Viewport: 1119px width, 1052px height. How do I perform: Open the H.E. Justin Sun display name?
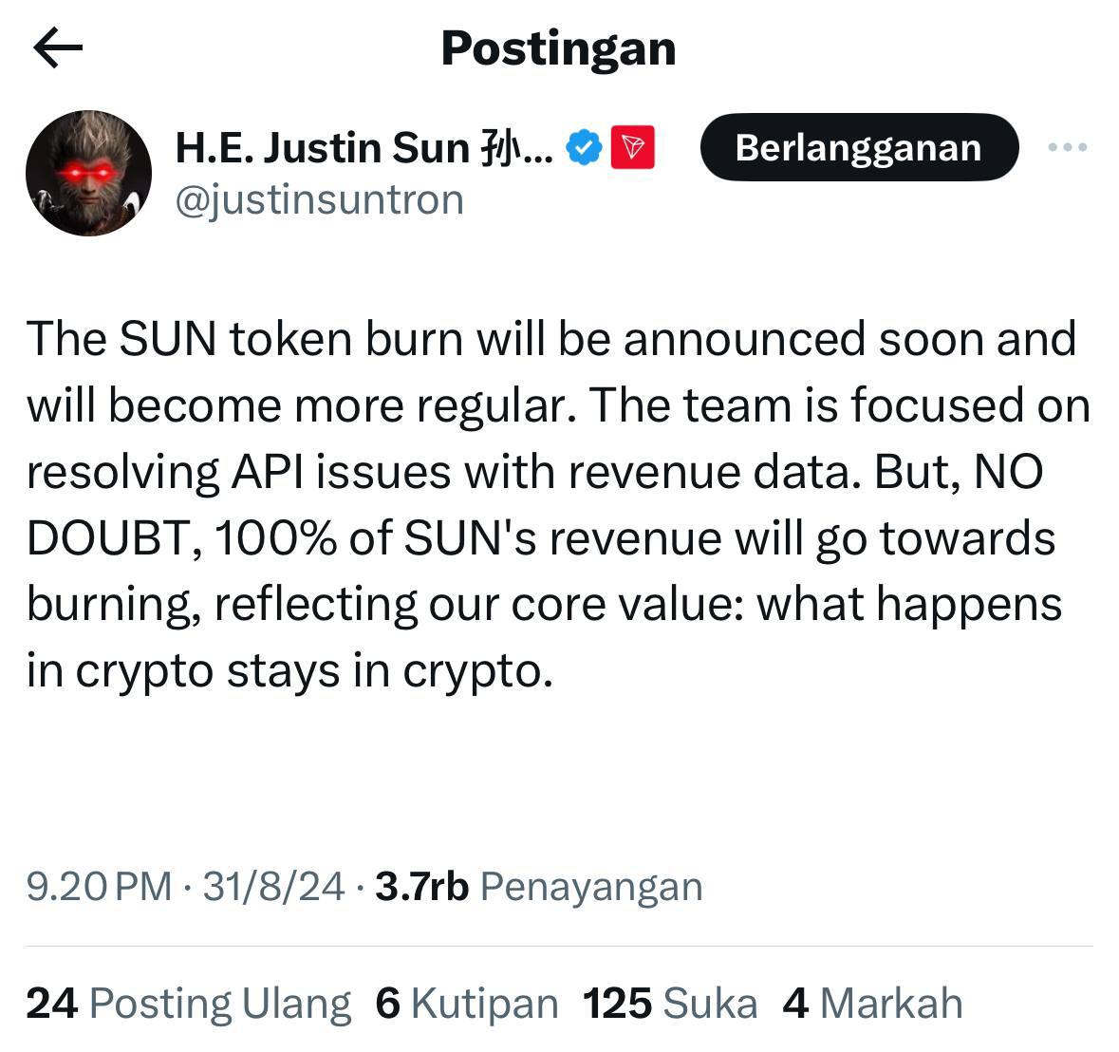[x=323, y=148]
